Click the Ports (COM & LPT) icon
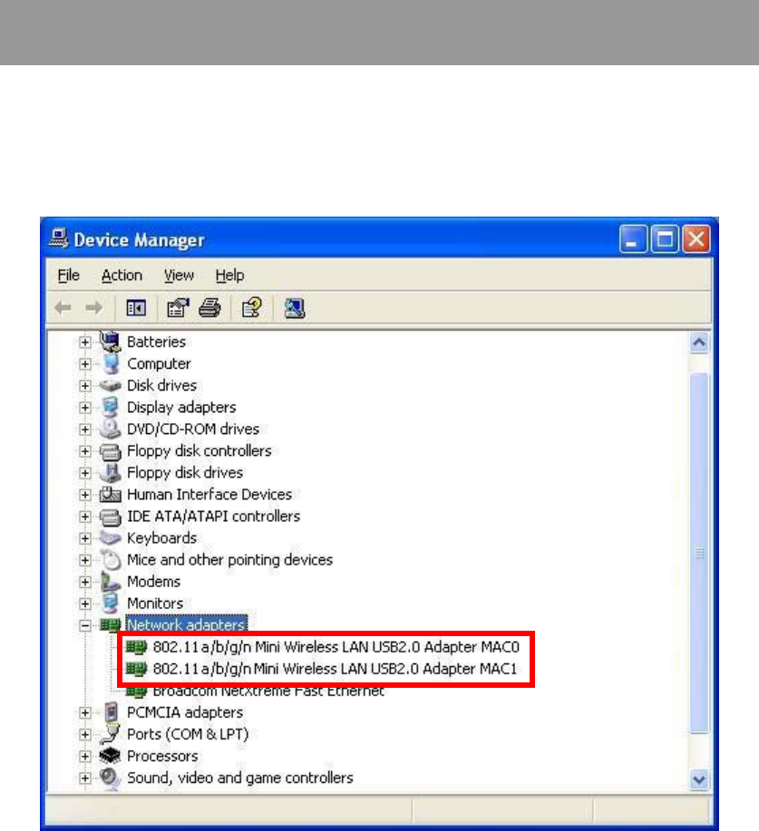 tap(110, 735)
